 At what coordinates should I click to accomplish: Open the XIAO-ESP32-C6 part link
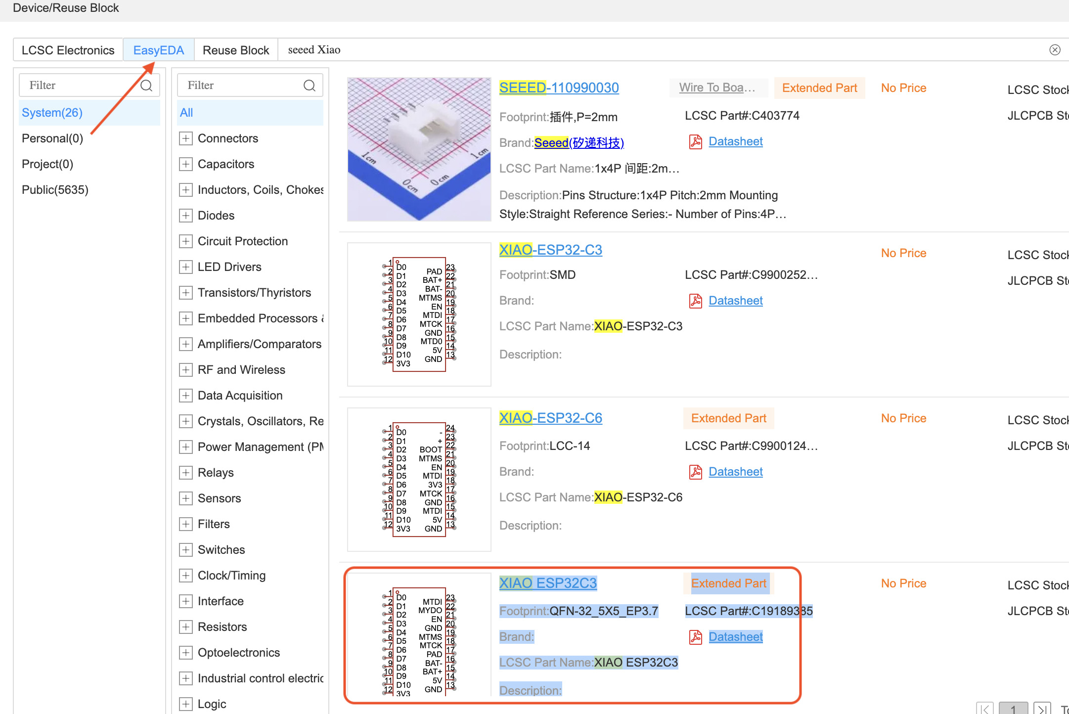coord(550,418)
